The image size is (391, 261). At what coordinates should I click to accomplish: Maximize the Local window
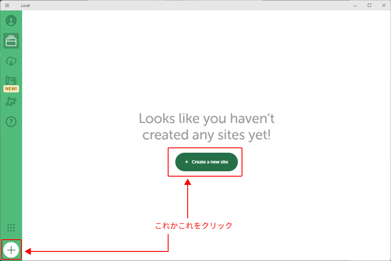tap(369, 5)
